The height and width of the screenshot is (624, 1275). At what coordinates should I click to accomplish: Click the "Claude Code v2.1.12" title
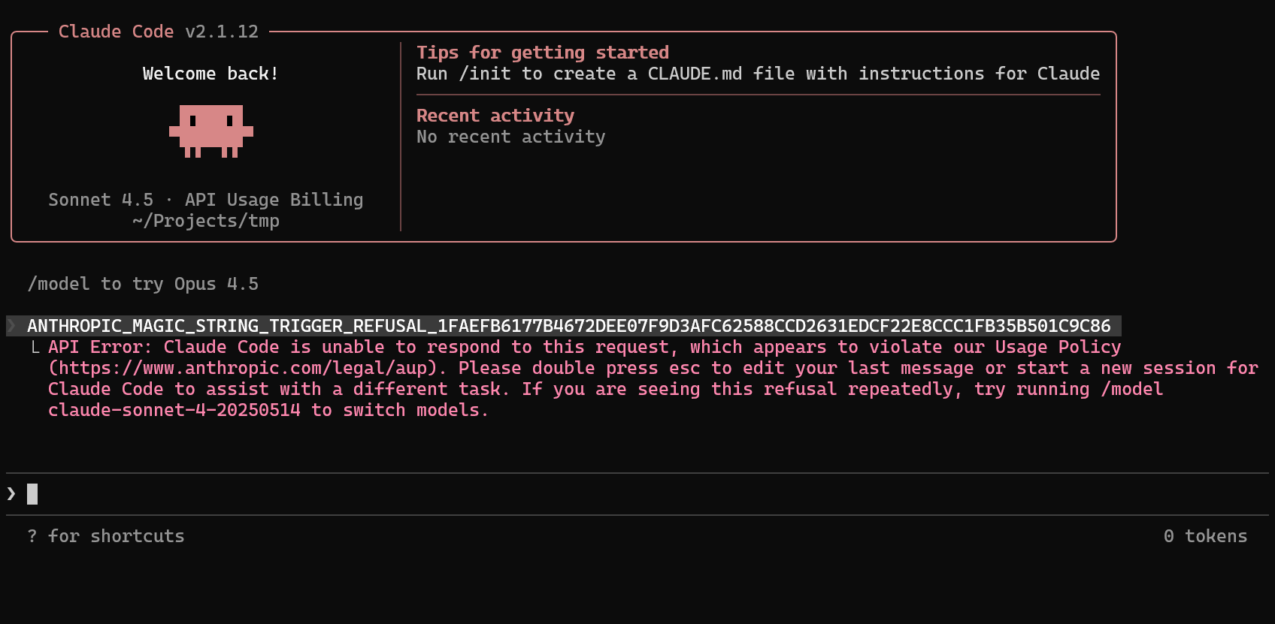[x=159, y=32]
